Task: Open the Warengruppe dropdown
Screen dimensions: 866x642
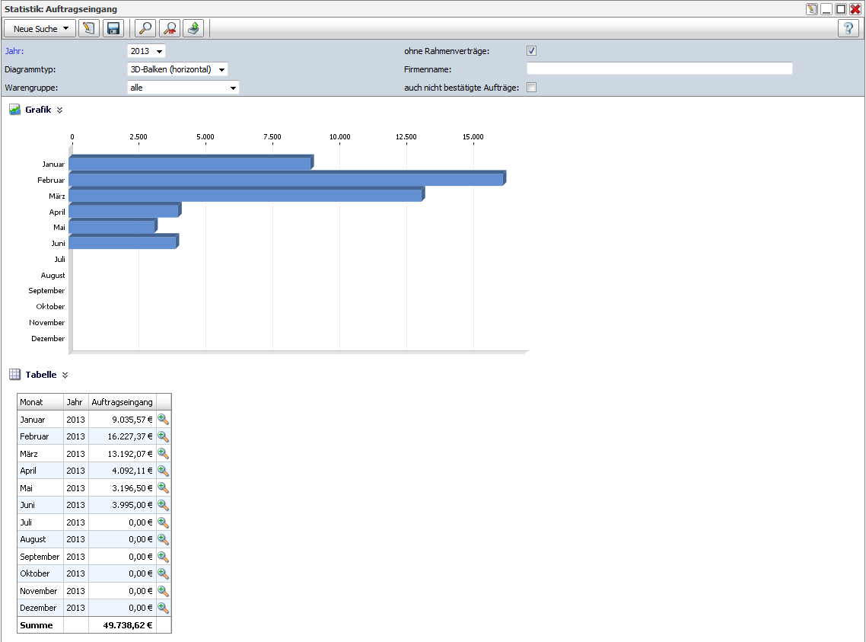Action: click(183, 88)
